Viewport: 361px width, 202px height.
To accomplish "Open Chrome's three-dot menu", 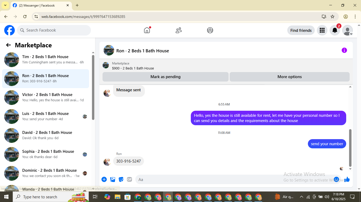I will (355, 17).
